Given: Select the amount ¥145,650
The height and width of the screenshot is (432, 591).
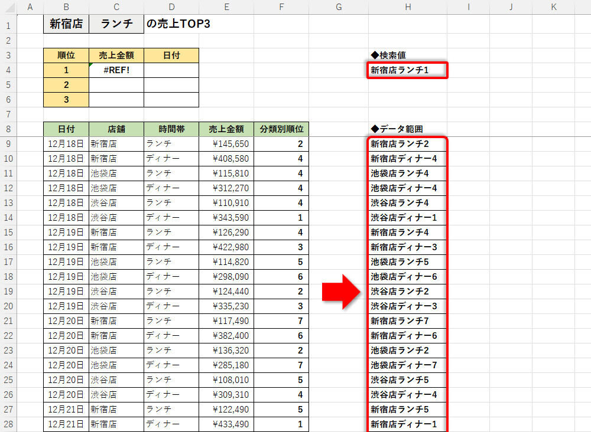Looking at the screenshot, I should (226, 144).
